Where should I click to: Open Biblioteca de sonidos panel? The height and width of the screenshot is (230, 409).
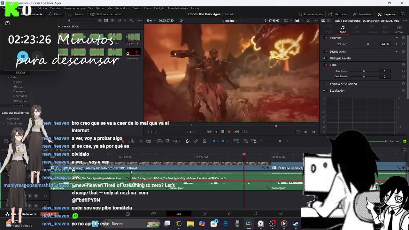click(x=106, y=14)
